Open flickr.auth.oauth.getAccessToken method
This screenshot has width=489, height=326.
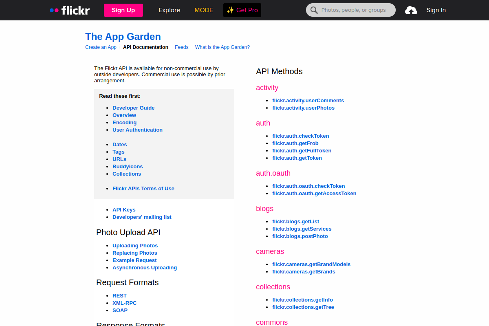coord(314,194)
